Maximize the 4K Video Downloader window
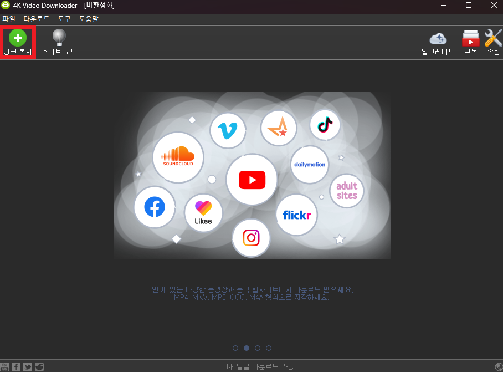503x372 pixels. pyautogui.click(x=469, y=5)
